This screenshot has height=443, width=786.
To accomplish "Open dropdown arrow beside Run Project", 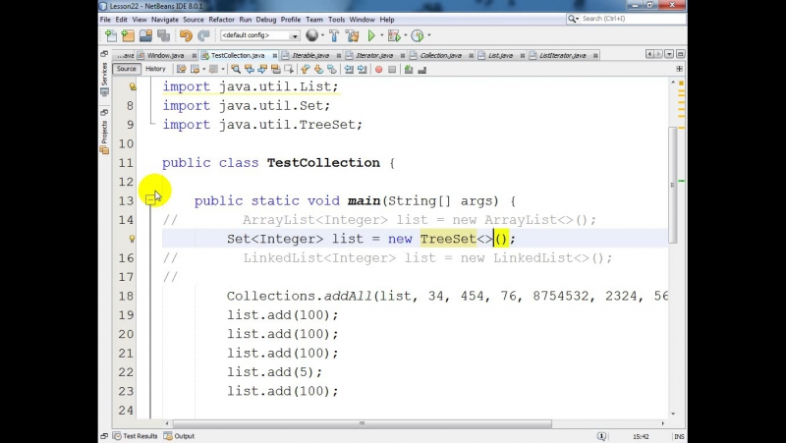I will tap(381, 35).
